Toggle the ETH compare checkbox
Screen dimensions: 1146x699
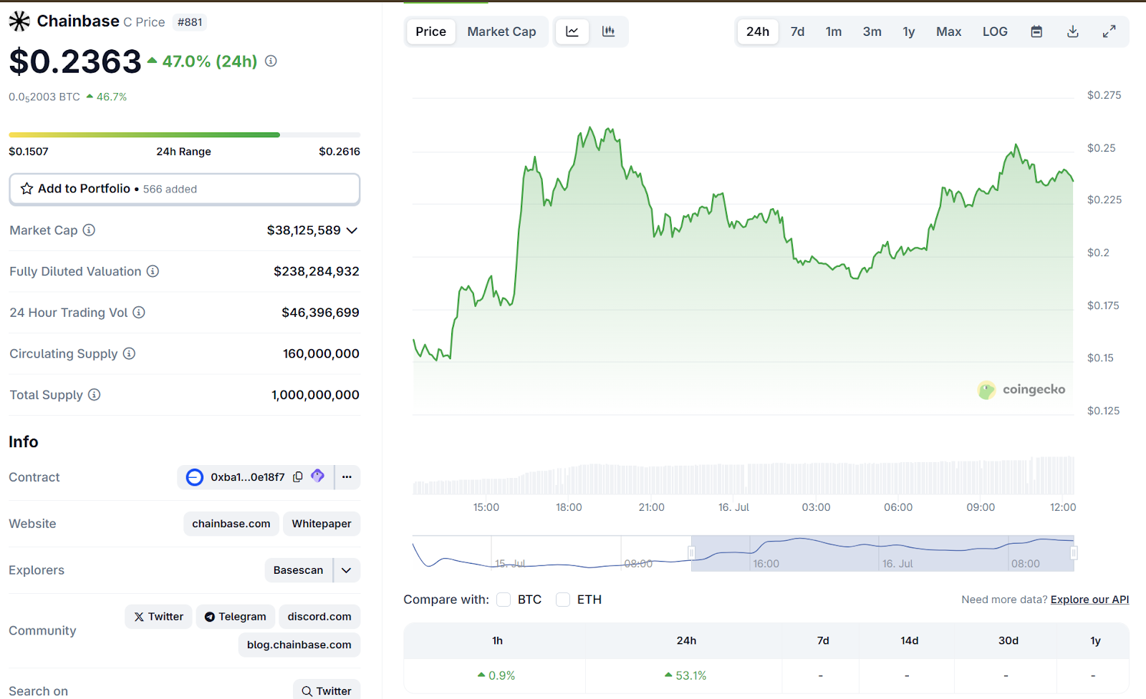[563, 600]
